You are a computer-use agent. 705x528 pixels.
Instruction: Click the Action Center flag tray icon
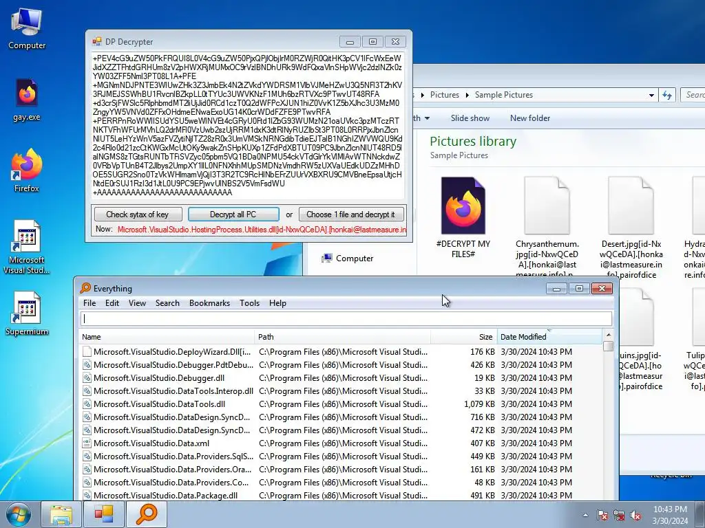[x=602, y=515]
